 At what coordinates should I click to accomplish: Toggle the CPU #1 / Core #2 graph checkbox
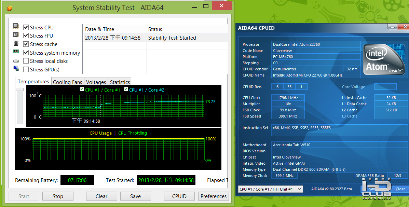tap(126, 89)
